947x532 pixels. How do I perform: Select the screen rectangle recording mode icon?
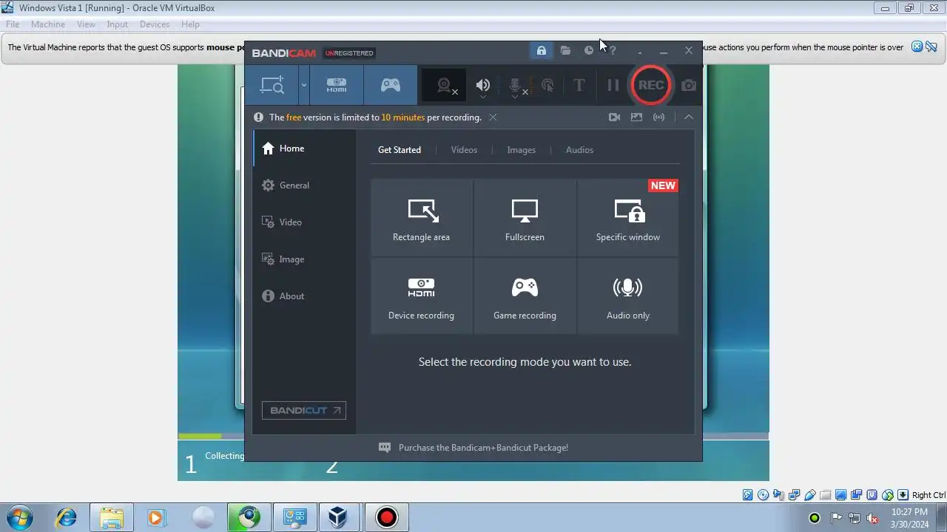pyautogui.click(x=272, y=85)
